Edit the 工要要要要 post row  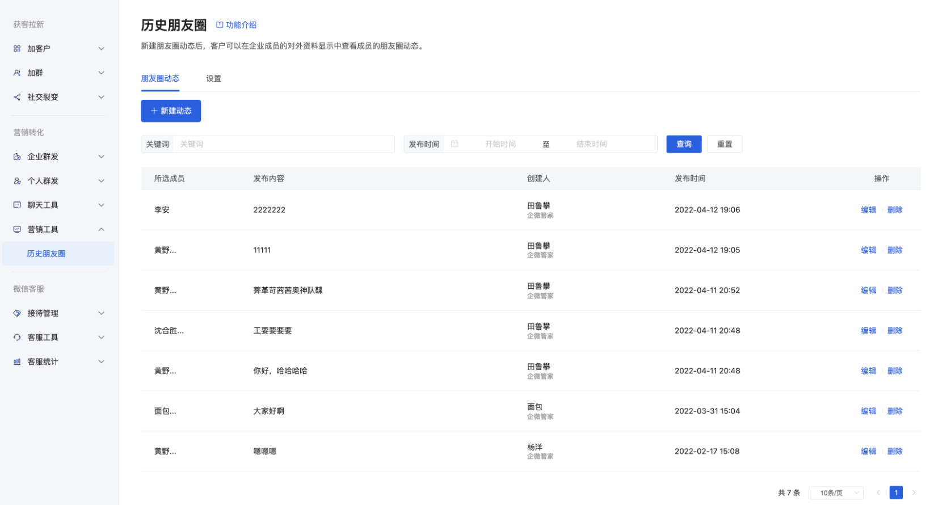coord(868,331)
